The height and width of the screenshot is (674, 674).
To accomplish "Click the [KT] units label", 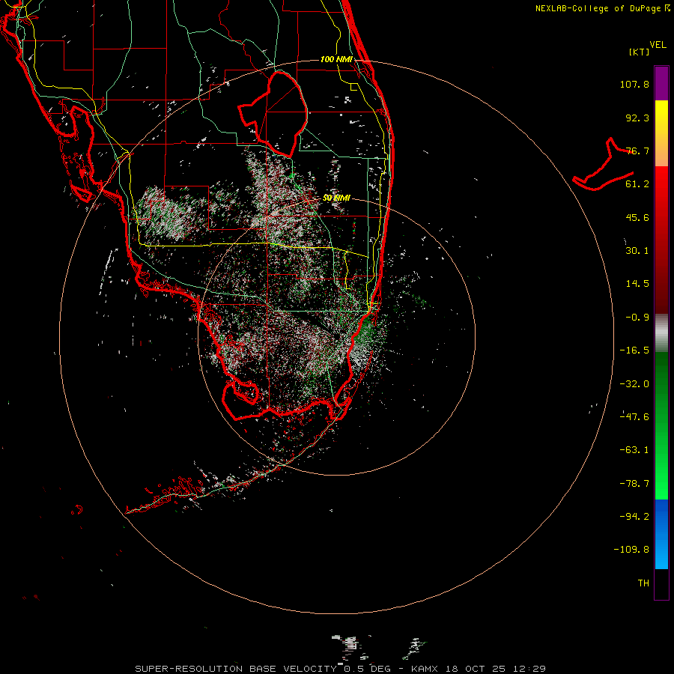I will point(640,52).
